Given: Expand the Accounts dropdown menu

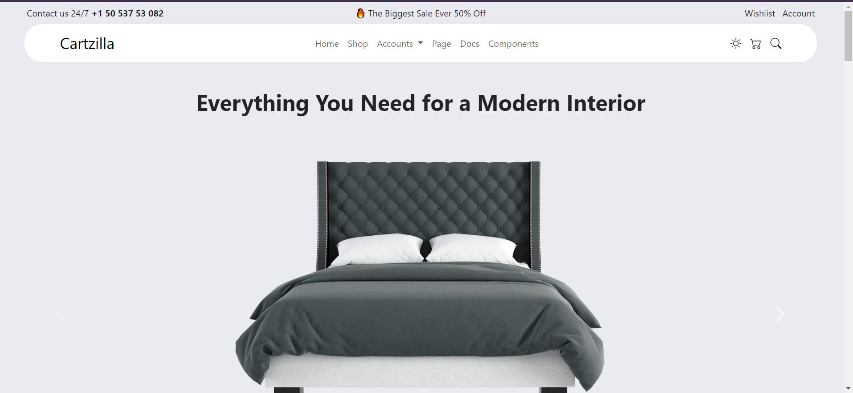Looking at the screenshot, I should point(400,44).
